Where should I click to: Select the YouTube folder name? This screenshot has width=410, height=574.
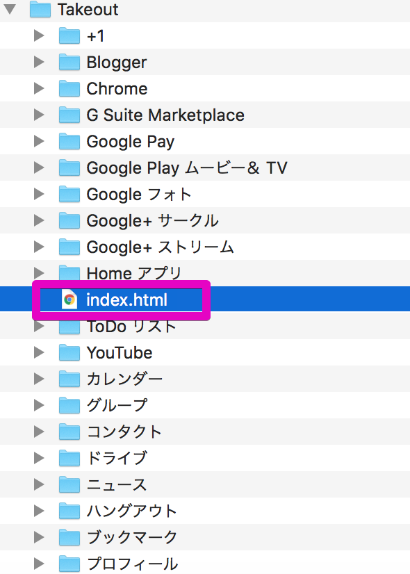pyautogui.click(x=120, y=353)
